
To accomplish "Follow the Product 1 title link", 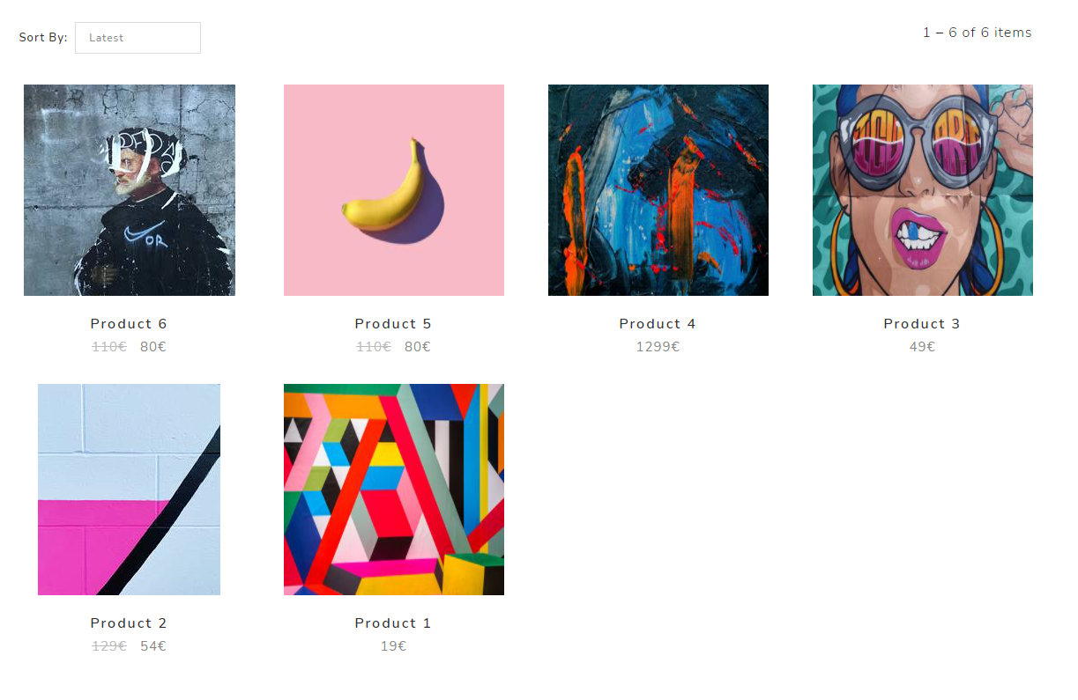I will pyautogui.click(x=393, y=623).
